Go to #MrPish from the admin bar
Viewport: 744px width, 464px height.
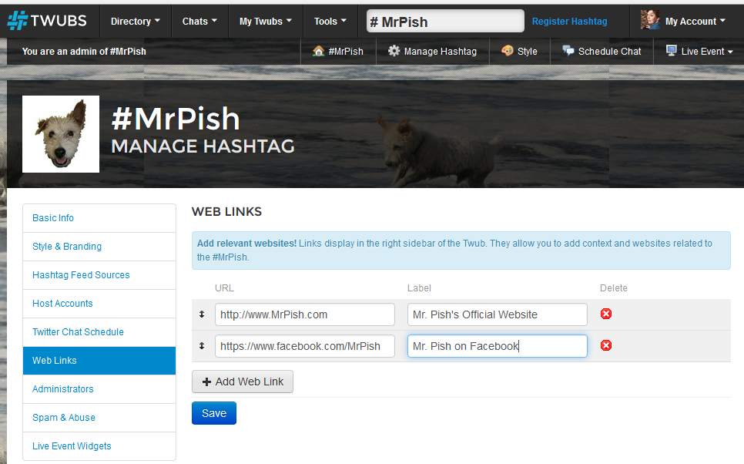[338, 52]
